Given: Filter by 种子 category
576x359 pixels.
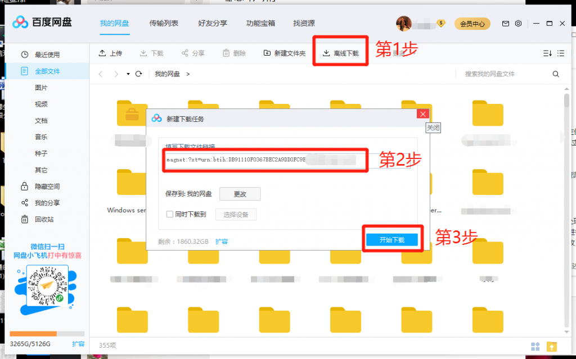Looking at the screenshot, I should [x=41, y=153].
